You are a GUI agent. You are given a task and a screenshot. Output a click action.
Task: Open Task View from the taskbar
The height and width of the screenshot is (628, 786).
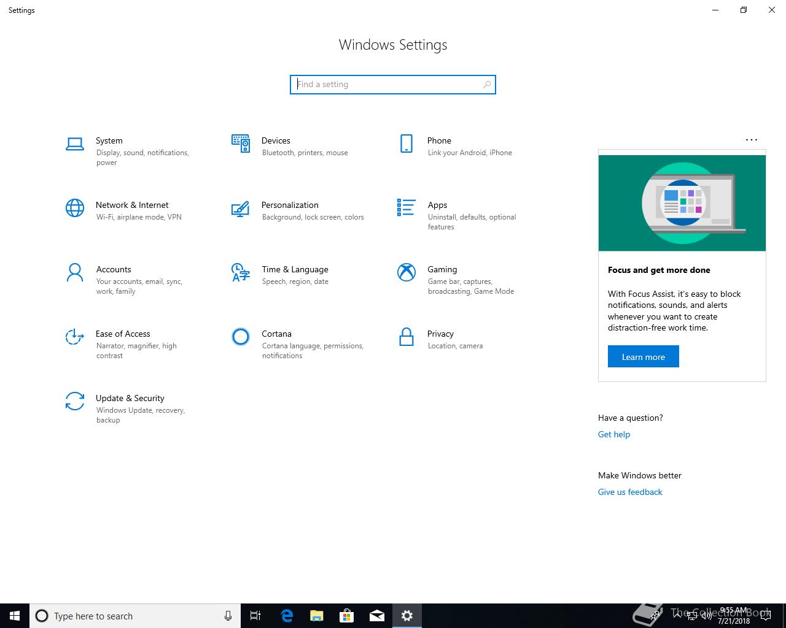tap(255, 616)
